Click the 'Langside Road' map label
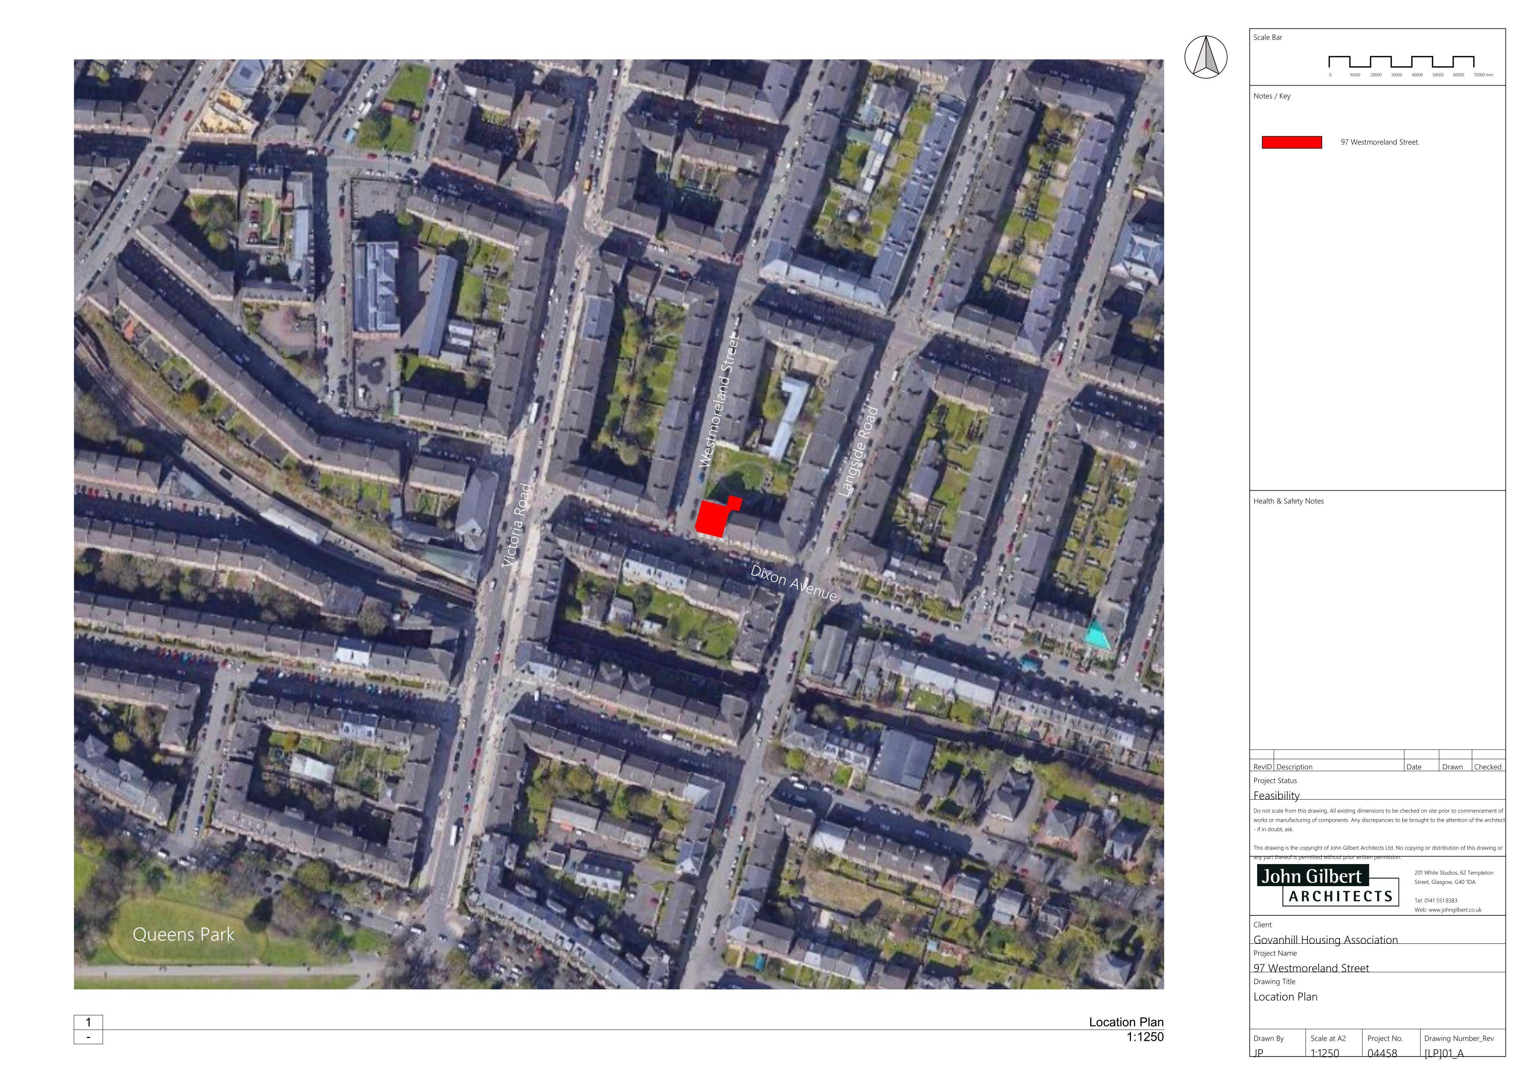The width and height of the screenshot is (1534, 1085). [x=858, y=451]
